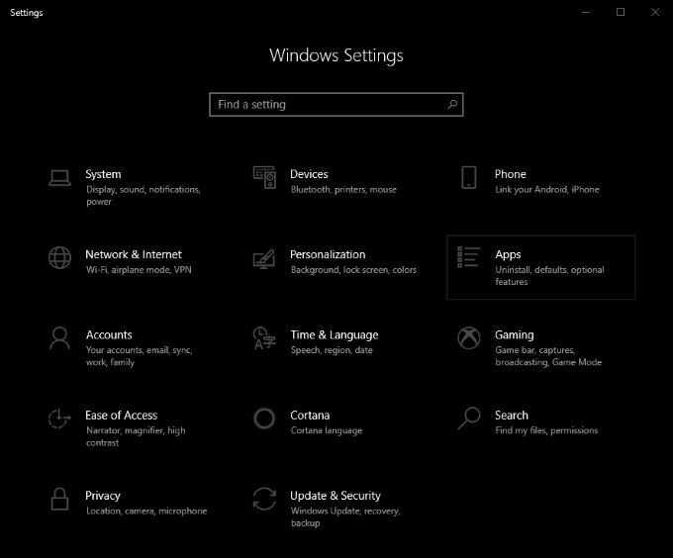This screenshot has width=673, height=558.
Task: Open the Search settings label
Action: pos(512,416)
